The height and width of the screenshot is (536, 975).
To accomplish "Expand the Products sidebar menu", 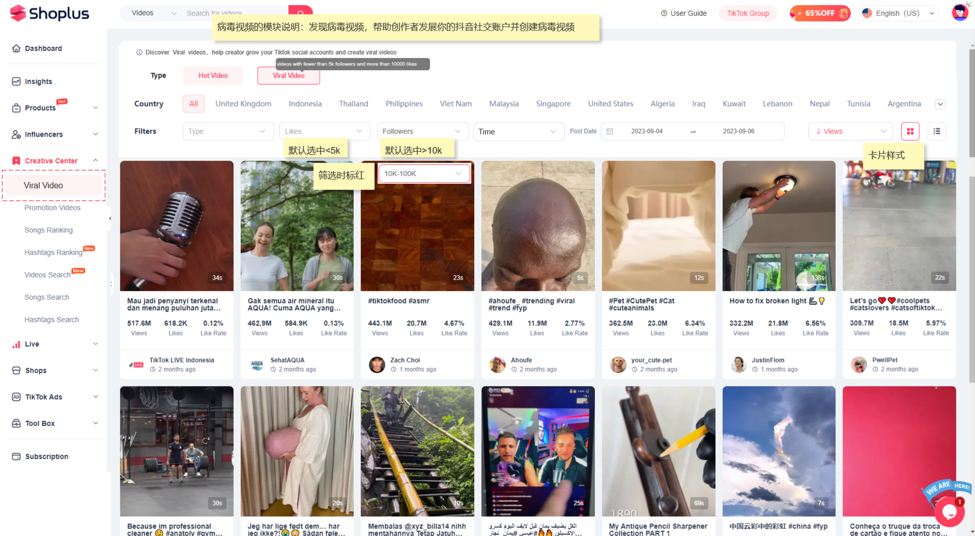I will click(96, 108).
